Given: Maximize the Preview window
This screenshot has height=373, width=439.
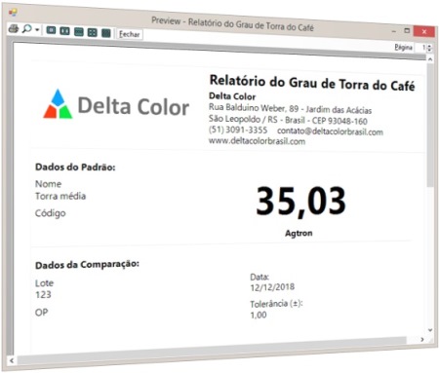Looking at the screenshot, I should [x=407, y=30].
